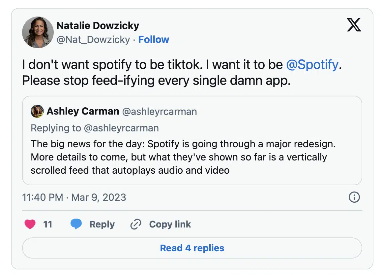Screen dimensions: 383x278
Task: Open Natalie Dowzicky's profile photo
Action: coord(38,32)
